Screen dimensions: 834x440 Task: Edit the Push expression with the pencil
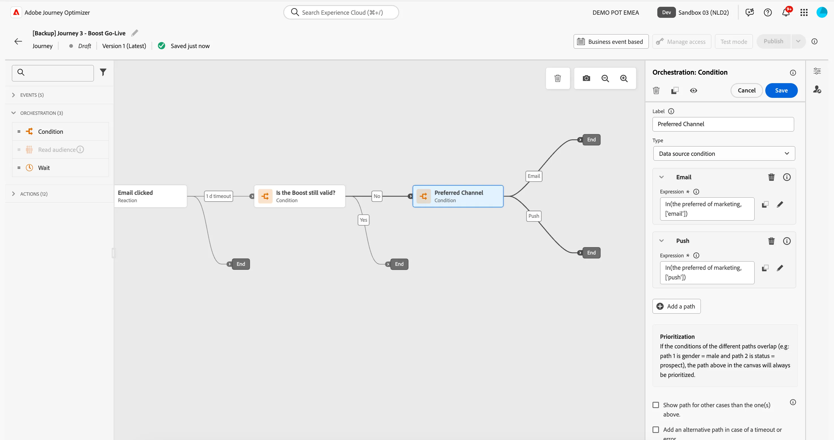point(780,268)
